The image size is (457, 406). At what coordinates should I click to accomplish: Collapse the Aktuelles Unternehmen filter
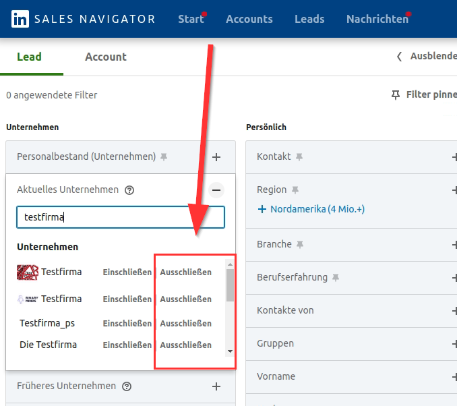216,190
